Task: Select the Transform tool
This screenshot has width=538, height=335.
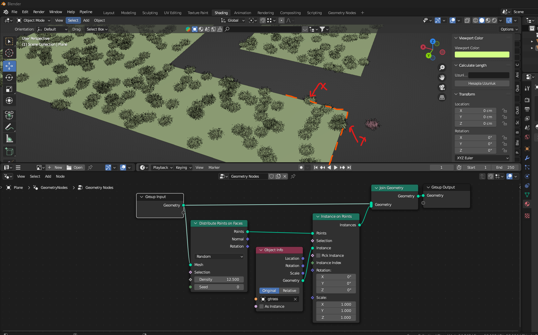Action: [9, 100]
